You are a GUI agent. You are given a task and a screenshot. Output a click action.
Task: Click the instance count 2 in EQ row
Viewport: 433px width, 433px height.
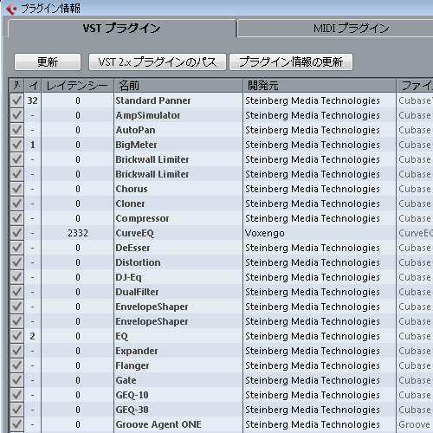click(x=32, y=336)
